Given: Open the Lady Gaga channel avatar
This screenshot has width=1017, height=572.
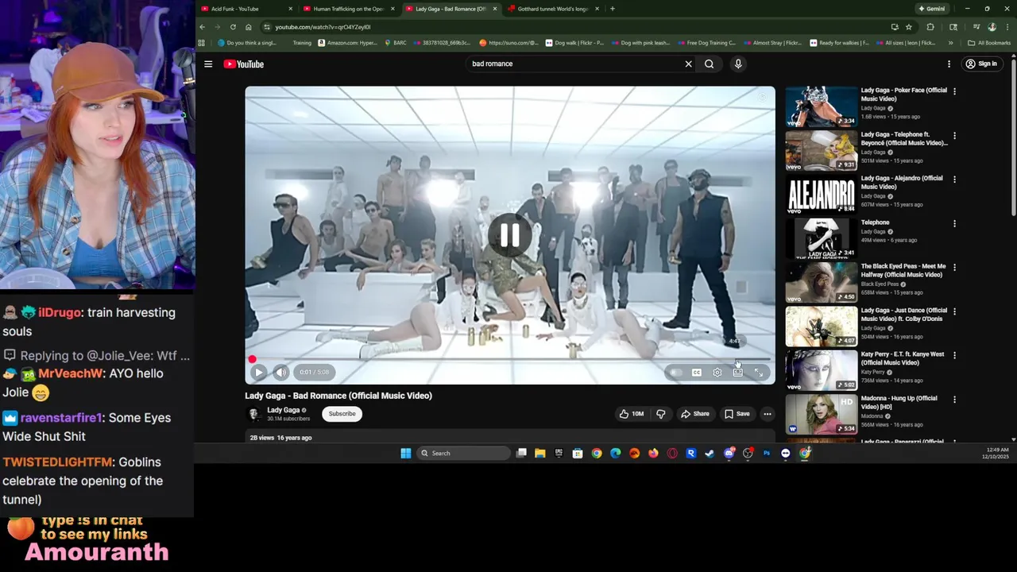Looking at the screenshot, I should coord(254,414).
